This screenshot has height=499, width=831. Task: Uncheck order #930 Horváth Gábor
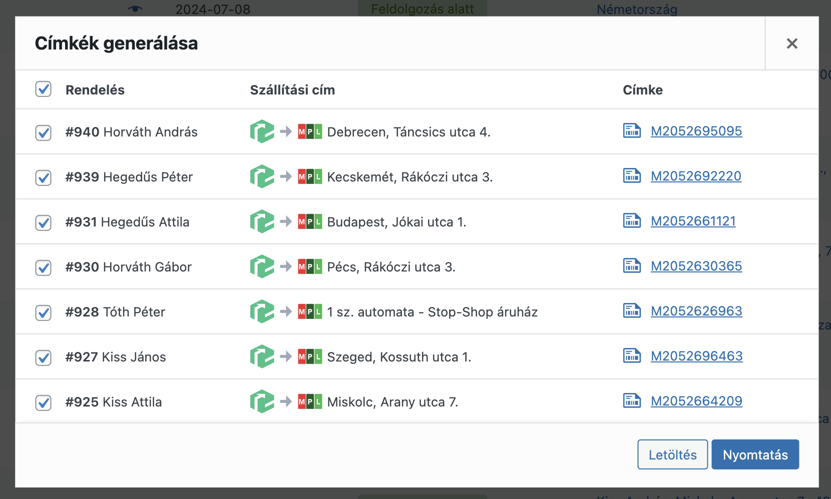[x=44, y=267]
